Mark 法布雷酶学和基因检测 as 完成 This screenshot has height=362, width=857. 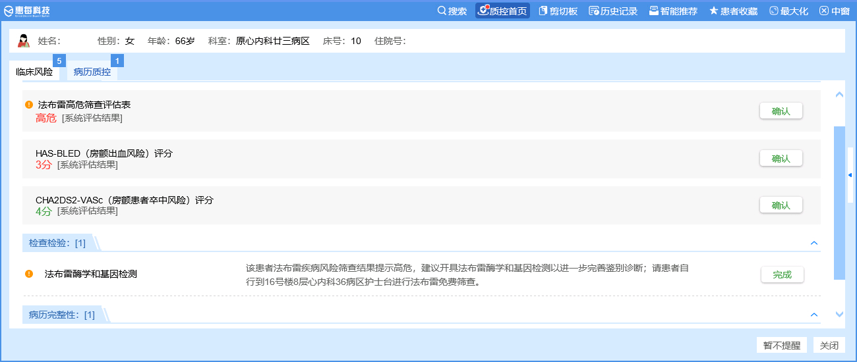(782, 274)
